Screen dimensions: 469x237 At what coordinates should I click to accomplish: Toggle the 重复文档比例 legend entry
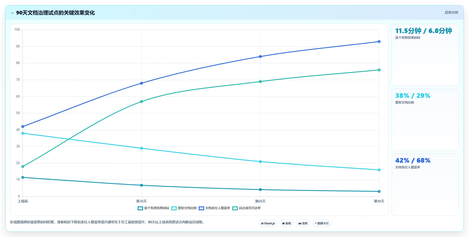tap(184, 208)
